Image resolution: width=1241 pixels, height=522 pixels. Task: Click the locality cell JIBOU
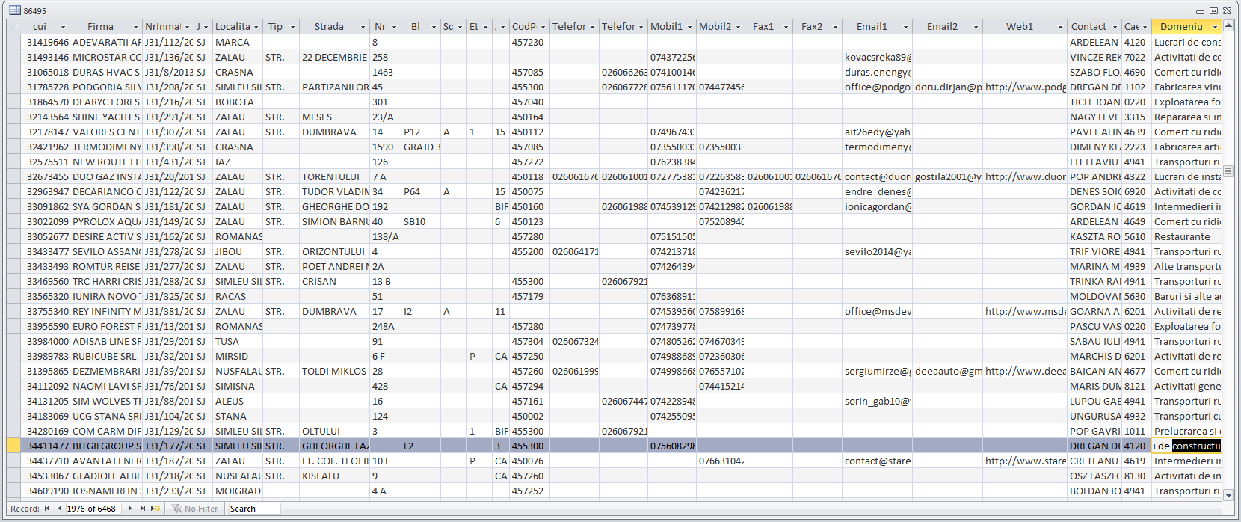(237, 252)
